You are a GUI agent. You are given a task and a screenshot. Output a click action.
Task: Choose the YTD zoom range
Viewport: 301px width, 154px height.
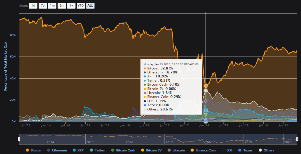pyautogui.click(x=81, y=6)
